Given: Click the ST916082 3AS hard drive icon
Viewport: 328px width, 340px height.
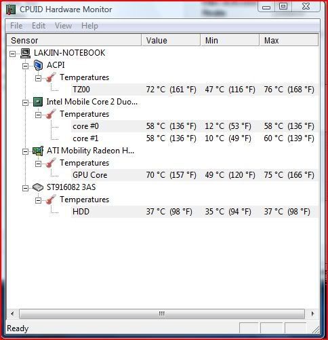Looking at the screenshot, I should (x=38, y=187).
